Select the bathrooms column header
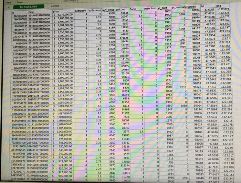 pyautogui.click(x=95, y=10)
